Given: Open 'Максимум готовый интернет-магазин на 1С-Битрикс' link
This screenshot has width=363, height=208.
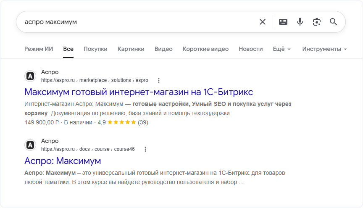Looking at the screenshot, I should tap(139, 92).
